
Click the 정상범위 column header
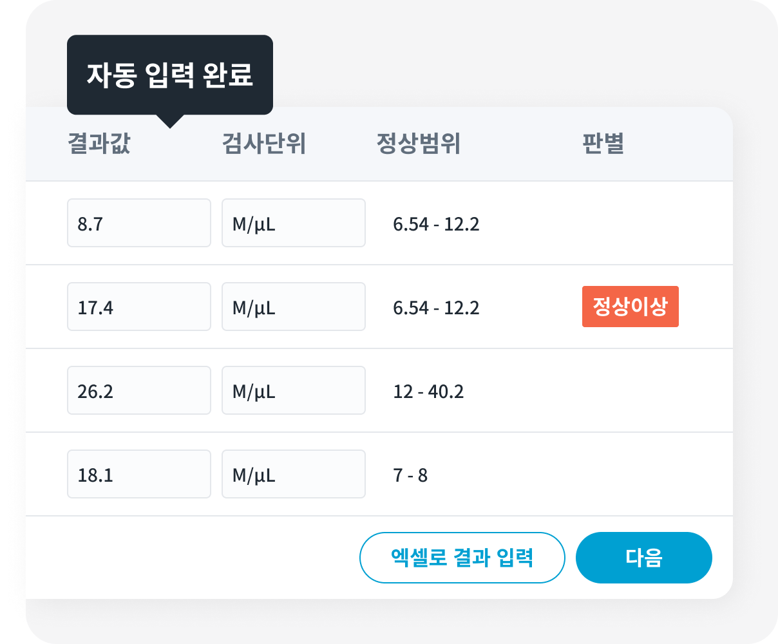[418, 144]
